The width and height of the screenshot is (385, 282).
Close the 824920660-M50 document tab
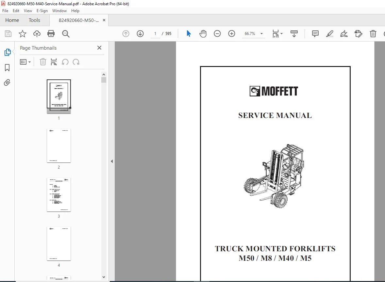[x=104, y=20]
